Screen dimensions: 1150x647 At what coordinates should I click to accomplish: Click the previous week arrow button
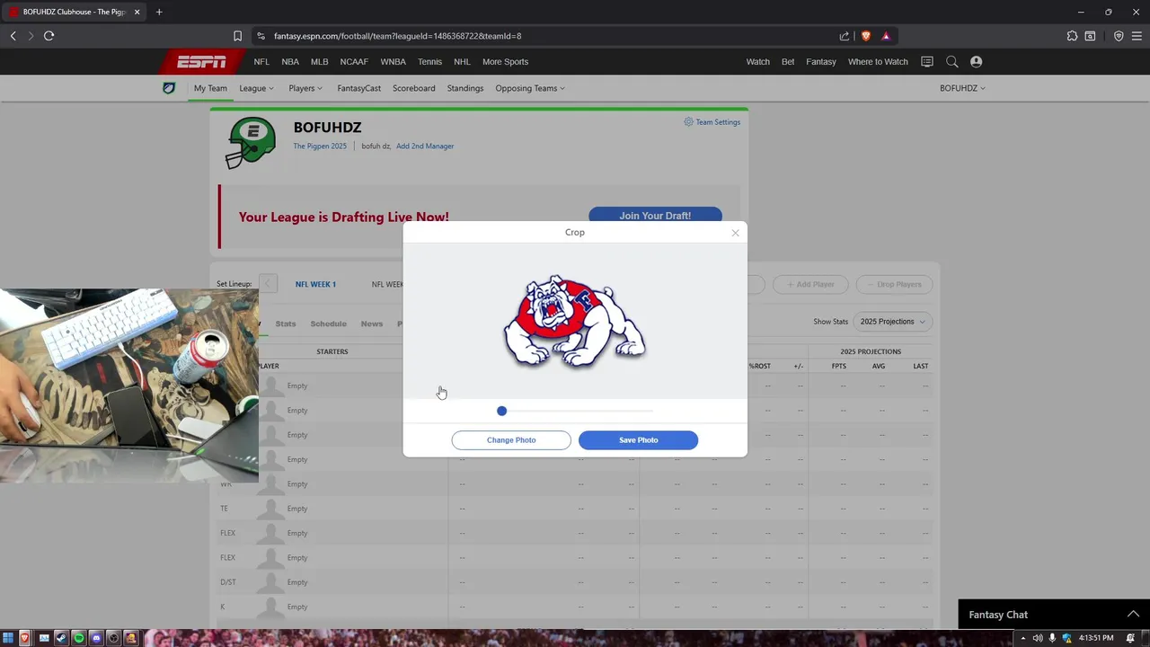(268, 284)
